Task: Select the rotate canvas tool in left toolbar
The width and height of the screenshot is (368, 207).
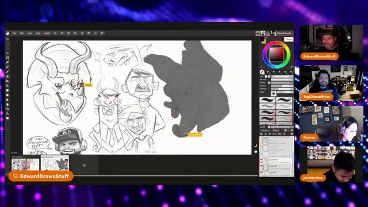Action: tap(7, 109)
